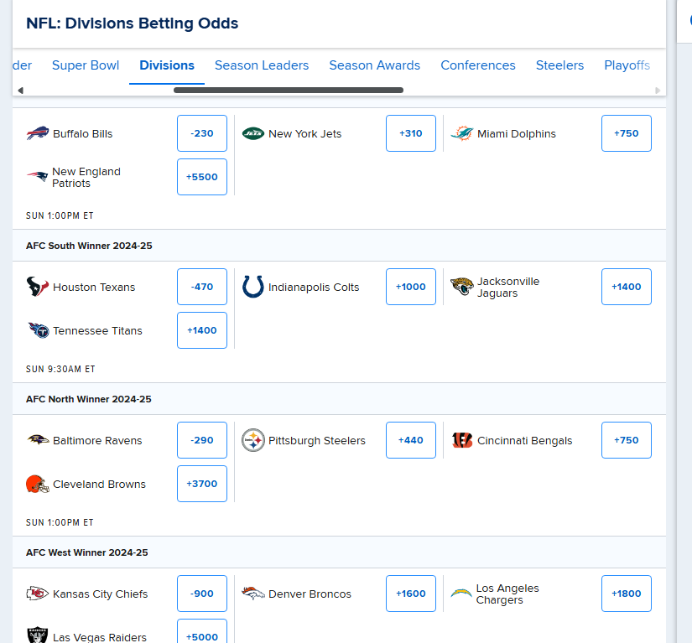Click the Pittsburgh Steelers logo

tap(253, 440)
